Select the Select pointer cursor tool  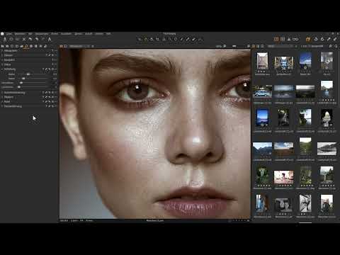tap(140, 39)
